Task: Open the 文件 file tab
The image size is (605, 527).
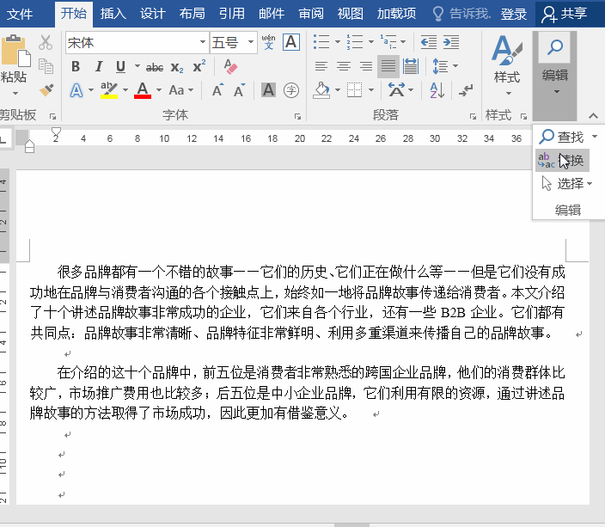Action: 20,14
